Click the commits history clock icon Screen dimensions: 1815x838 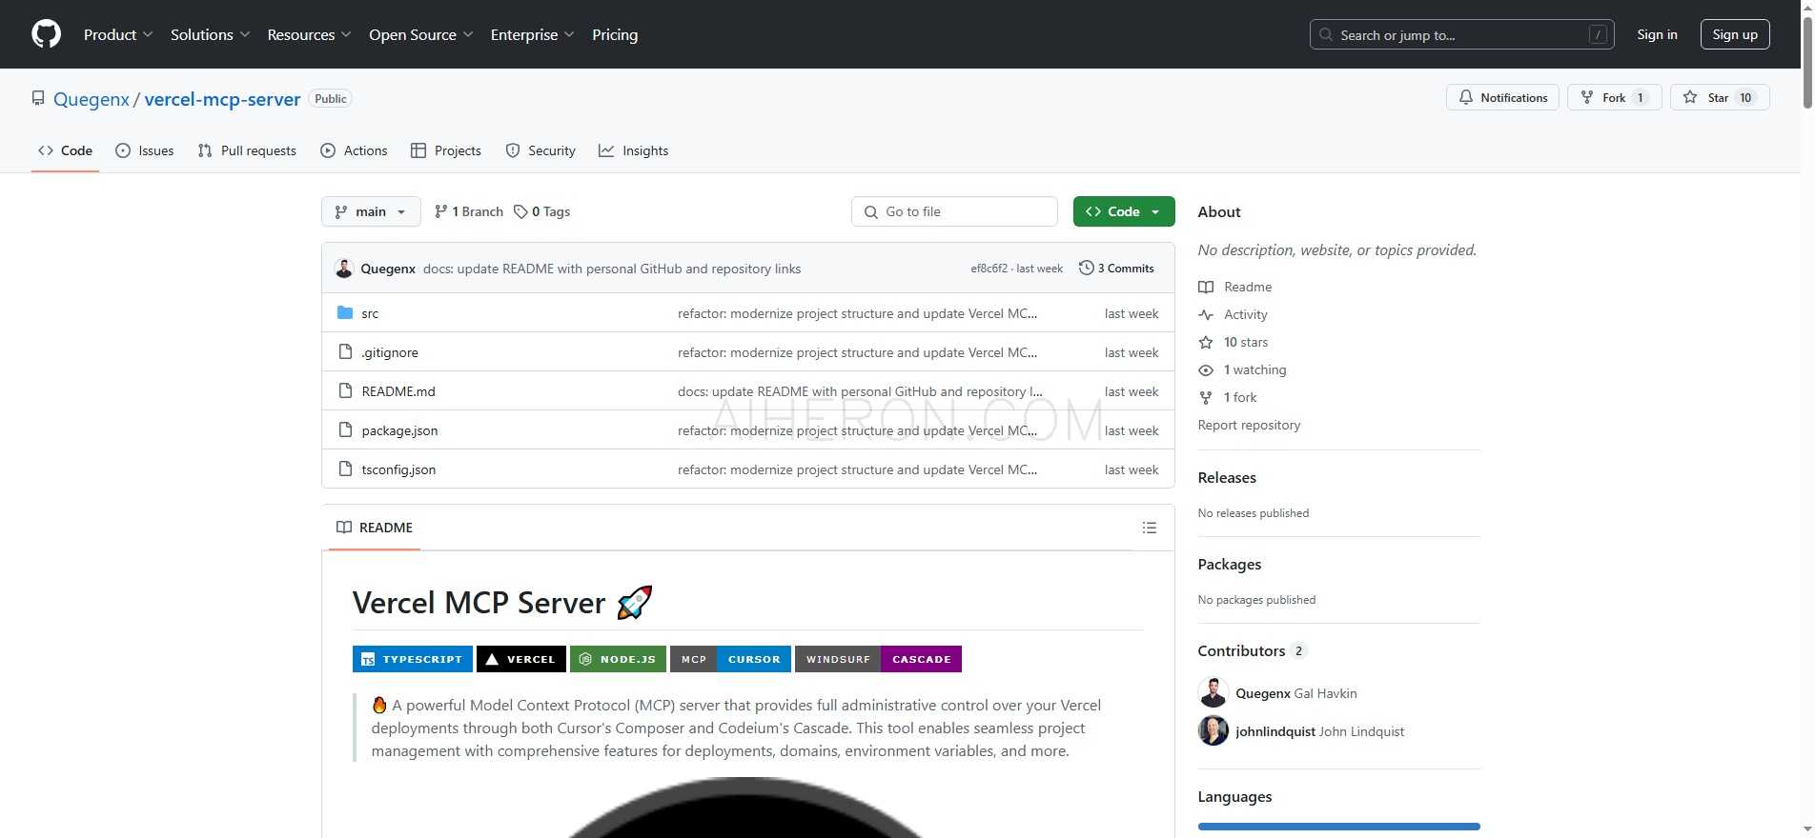pos(1086,269)
